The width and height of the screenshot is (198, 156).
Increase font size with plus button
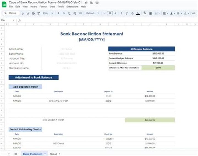tap(115, 13)
